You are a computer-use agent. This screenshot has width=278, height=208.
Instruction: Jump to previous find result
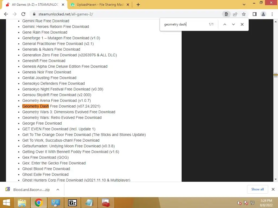225,24
